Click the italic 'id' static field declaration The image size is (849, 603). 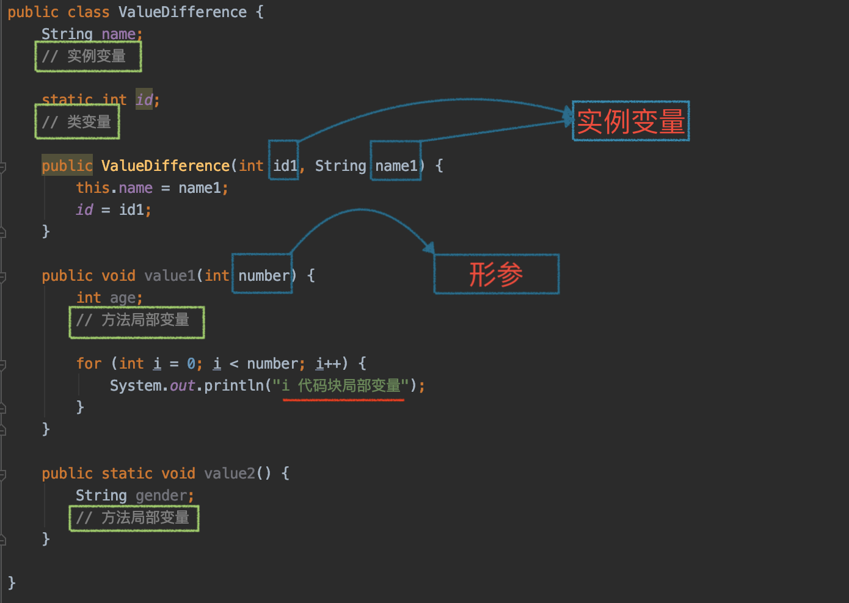click(144, 100)
